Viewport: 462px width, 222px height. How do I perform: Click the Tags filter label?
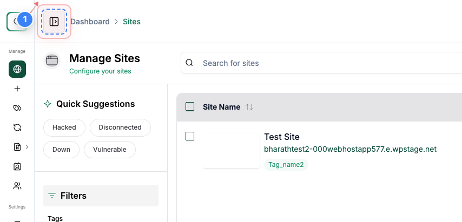(55, 218)
